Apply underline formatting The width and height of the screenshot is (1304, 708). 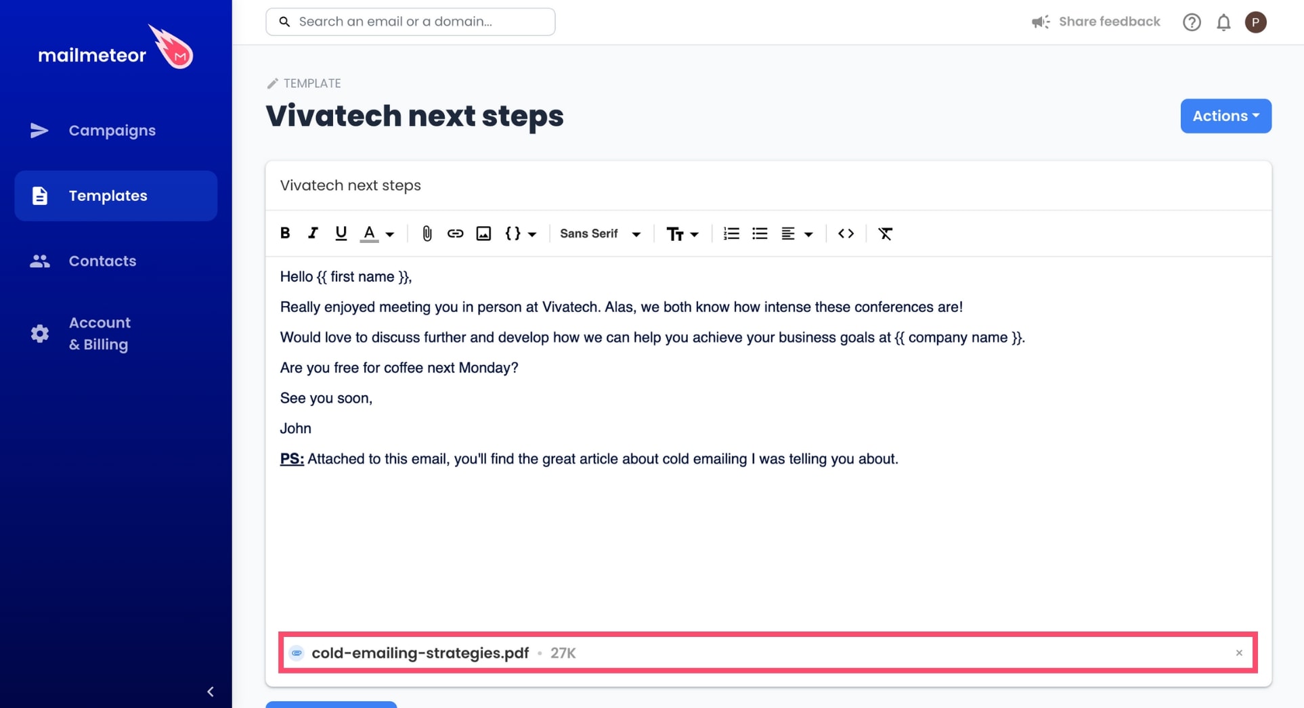[x=341, y=234]
